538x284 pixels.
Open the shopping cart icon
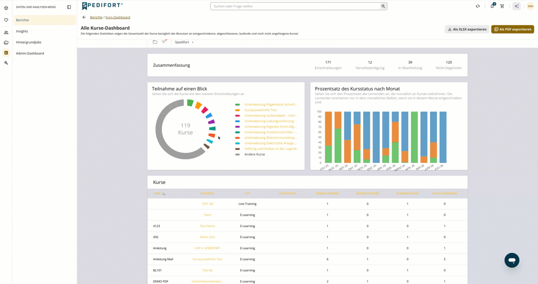[502, 6]
